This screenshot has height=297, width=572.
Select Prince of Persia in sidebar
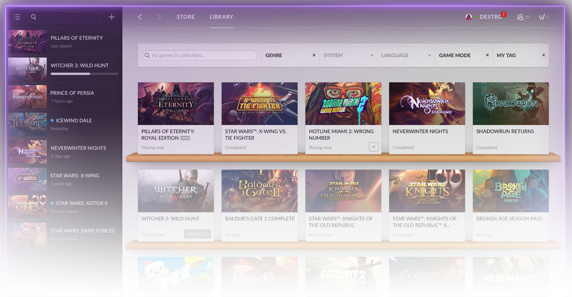tap(65, 97)
